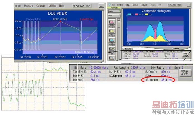
Task: Open the File menu in the histogram window
Action: tap(113, 5)
